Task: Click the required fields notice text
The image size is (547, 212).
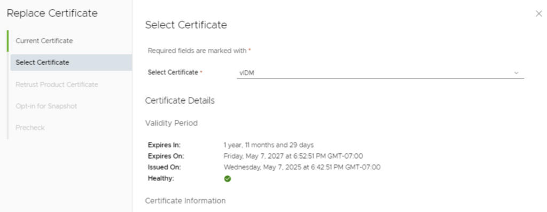Action: coord(200,51)
